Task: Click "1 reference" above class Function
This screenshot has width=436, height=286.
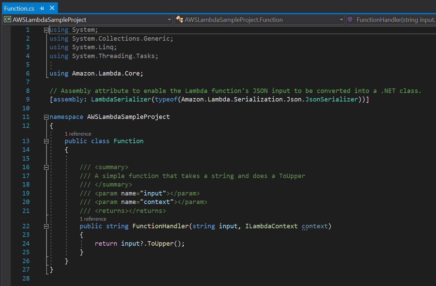Action: click(78, 134)
